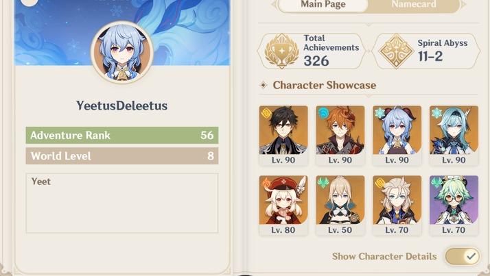Click the Spiral Abyss 11-2 panel
Image resolution: width=490 pixels, height=276 pixels.
(x=426, y=51)
